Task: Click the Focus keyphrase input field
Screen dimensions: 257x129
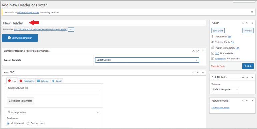Action: click(x=53, y=93)
